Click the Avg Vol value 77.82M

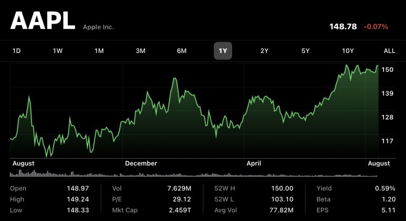[x=282, y=210]
